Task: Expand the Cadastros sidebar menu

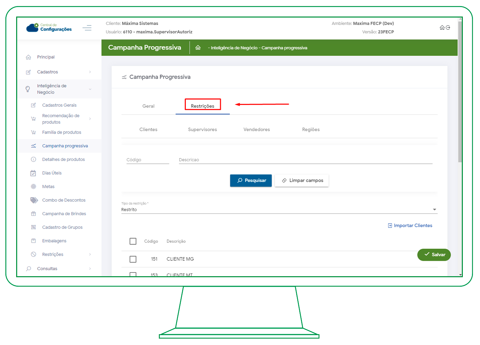Action: [x=59, y=72]
